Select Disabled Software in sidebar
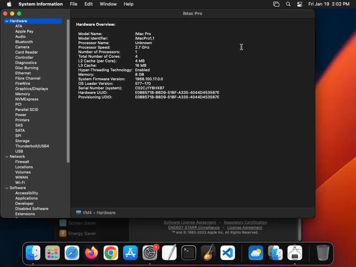Screen dimensions: 356x267 [32, 209]
